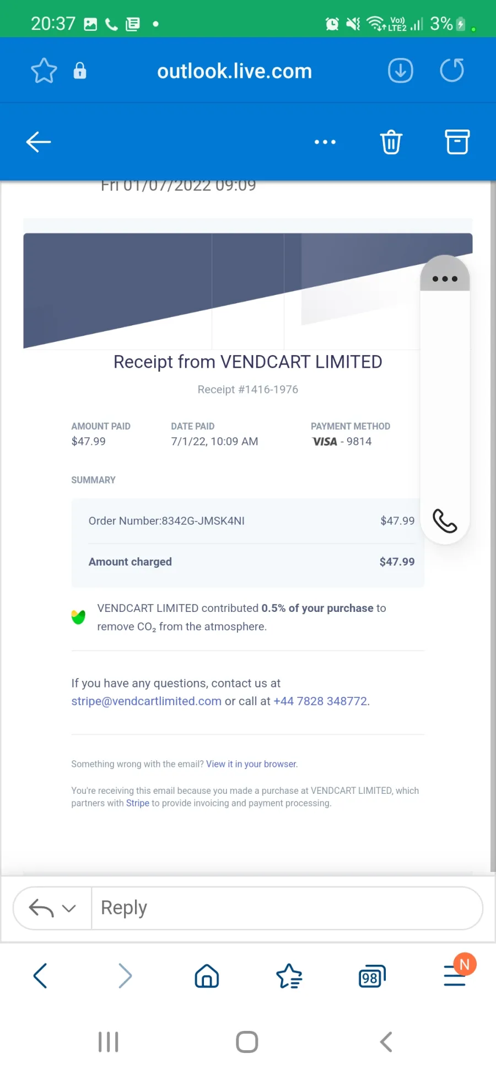The width and height of the screenshot is (496, 1075).
Task: Tap the floating phone call icon
Action: [x=445, y=520]
